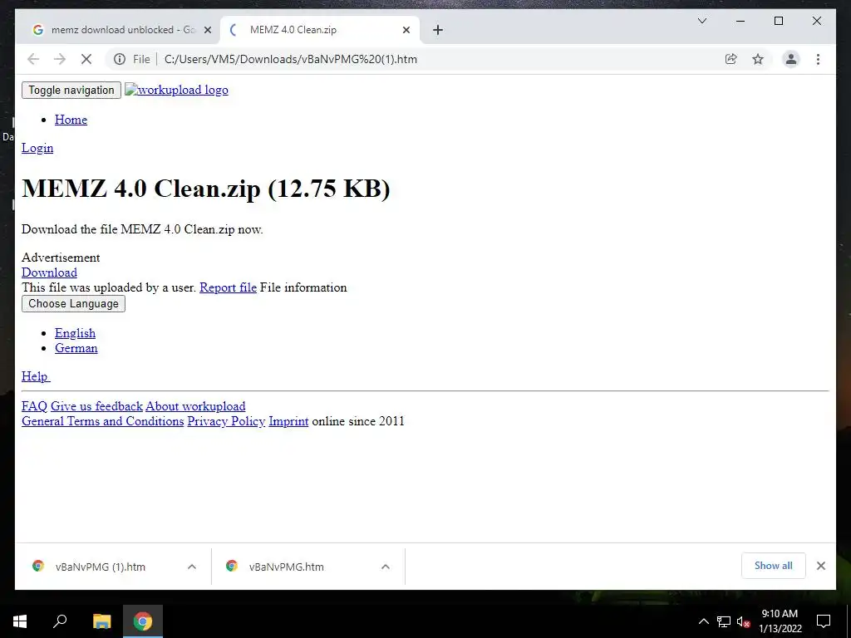The height and width of the screenshot is (638, 851).
Task: Open File Explorer from taskbar
Action: click(101, 621)
